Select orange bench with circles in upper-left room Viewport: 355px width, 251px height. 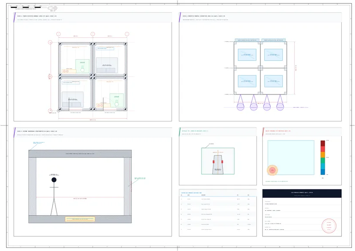point(69,71)
